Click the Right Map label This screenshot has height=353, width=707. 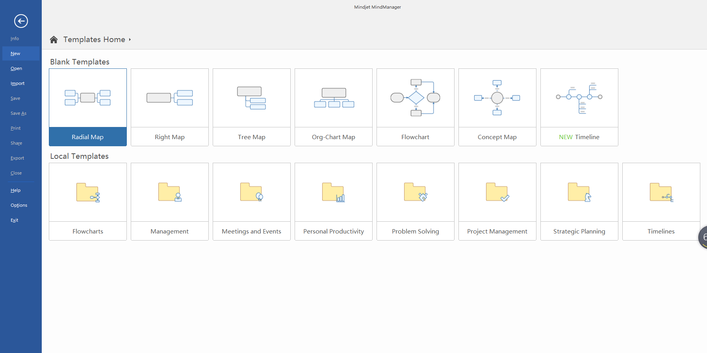point(170,137)
